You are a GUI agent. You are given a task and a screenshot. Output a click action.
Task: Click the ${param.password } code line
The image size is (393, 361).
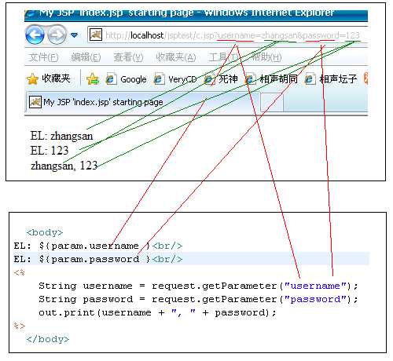(97, 259)
